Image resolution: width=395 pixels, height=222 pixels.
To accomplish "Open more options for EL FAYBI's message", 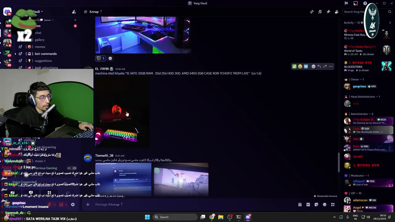I will click(331, 66).
